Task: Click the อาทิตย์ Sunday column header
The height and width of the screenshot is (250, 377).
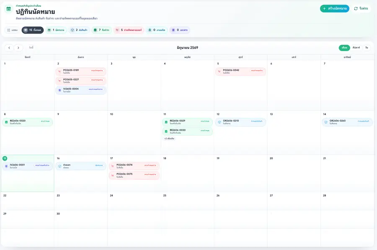Action: click(347, 57)
